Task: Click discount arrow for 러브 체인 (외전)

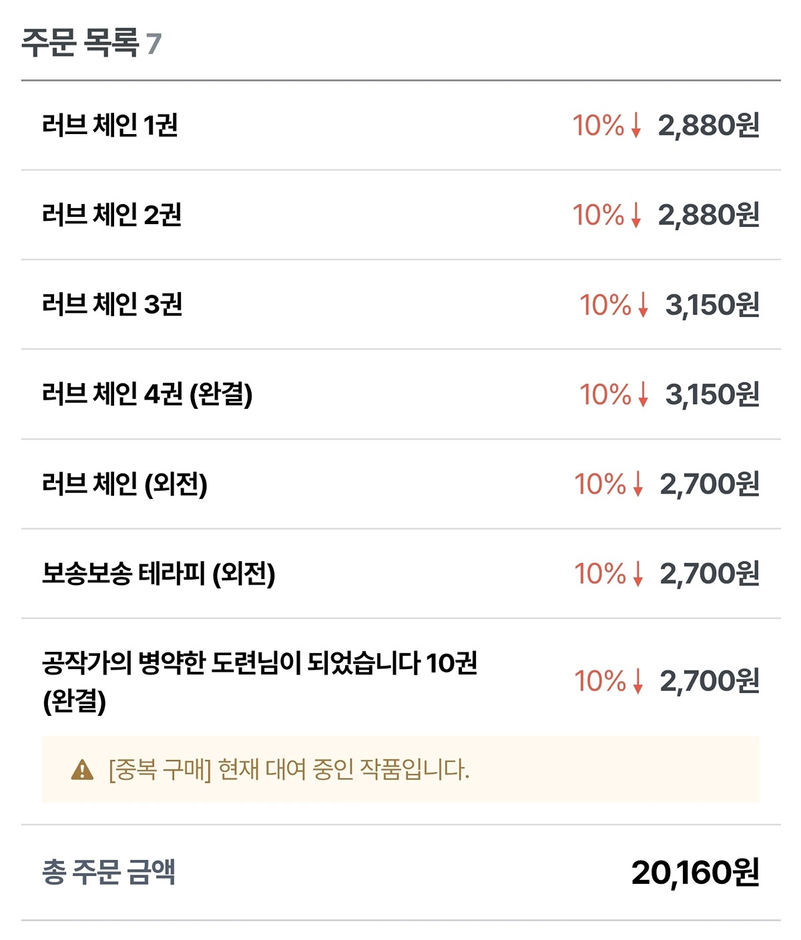Action: 637,484
